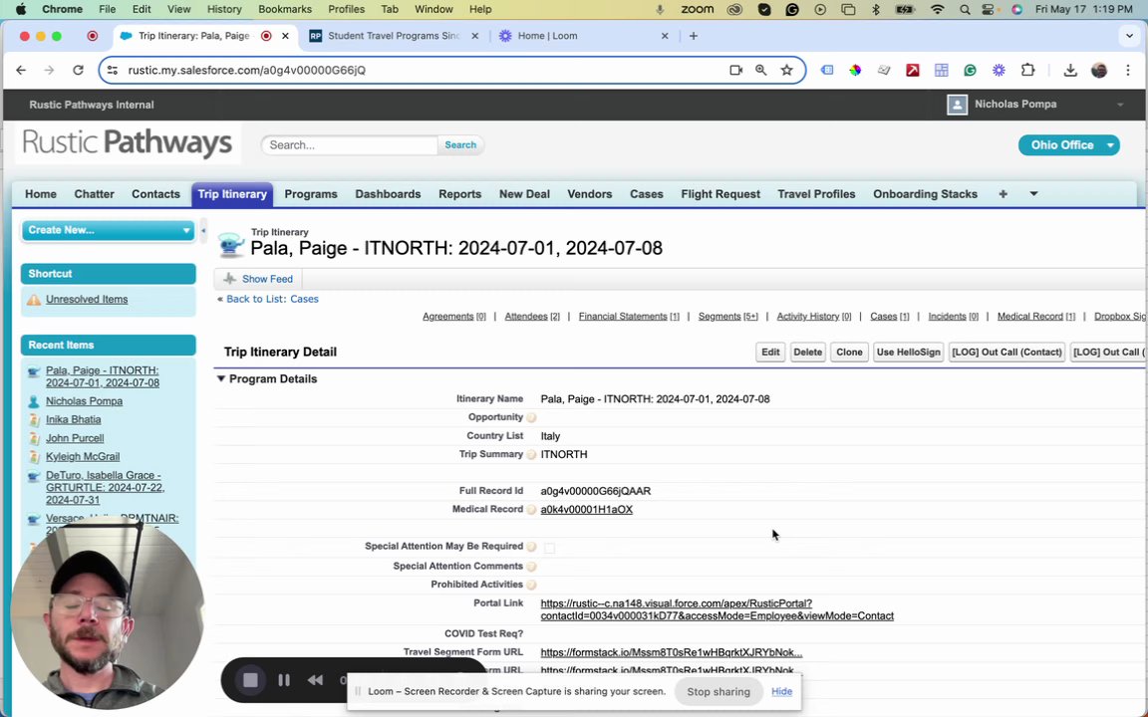Click the camera icon in address bar
This screenshot has width=1148, height=717.
point(735,71)
